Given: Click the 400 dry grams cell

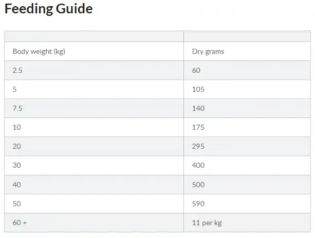Looking at the screenshot, I should [198, 165].
